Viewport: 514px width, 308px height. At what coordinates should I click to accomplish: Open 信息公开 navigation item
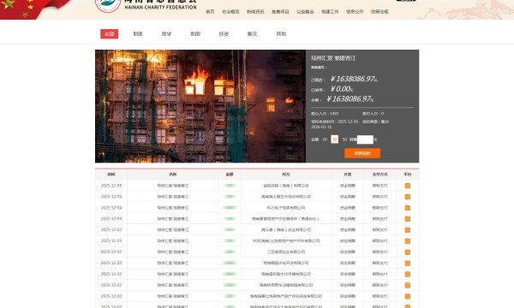(x=355, y=11)
